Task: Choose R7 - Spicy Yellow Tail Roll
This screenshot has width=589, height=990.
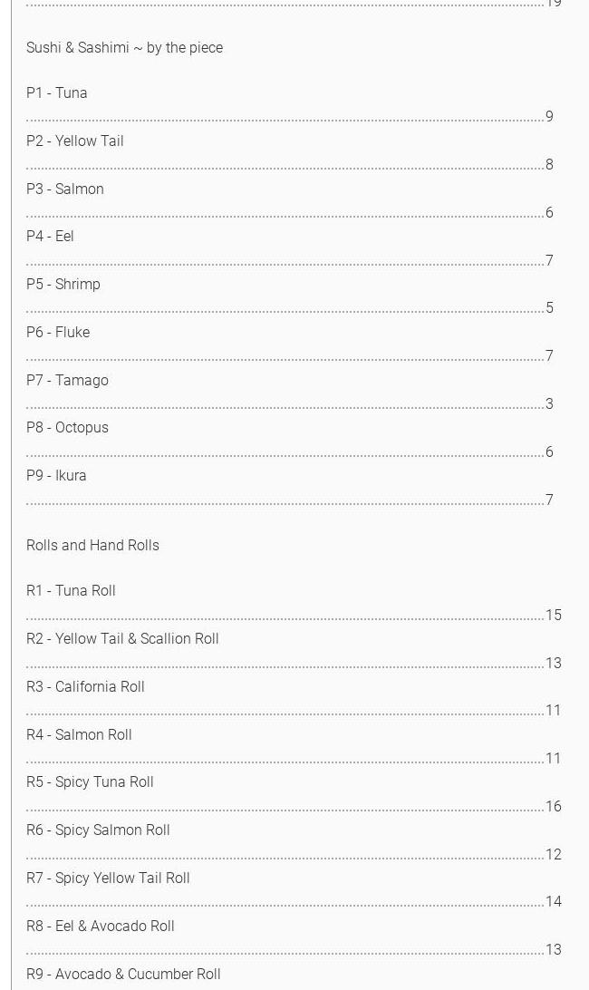Action: tap(108, 878)
